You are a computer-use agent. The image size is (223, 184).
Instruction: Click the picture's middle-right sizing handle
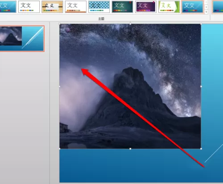[x=201, y=87]
